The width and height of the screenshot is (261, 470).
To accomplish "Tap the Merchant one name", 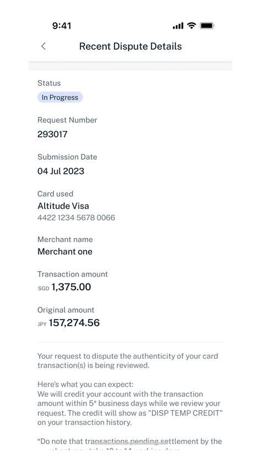I will point(65,251).
